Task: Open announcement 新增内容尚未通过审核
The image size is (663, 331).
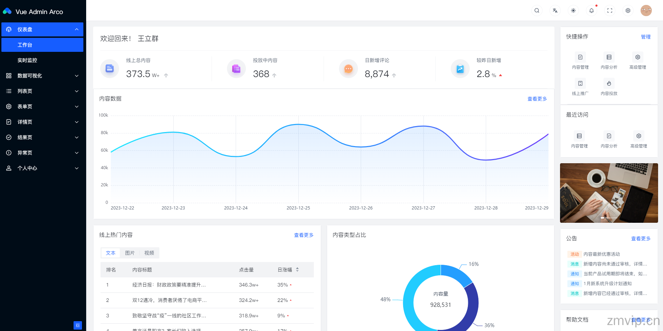Action: click(x=615, y=264)
